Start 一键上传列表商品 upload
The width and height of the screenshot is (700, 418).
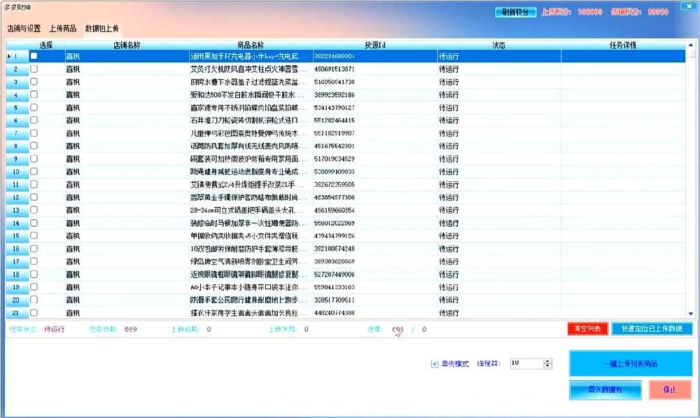(x=631, y=363)
